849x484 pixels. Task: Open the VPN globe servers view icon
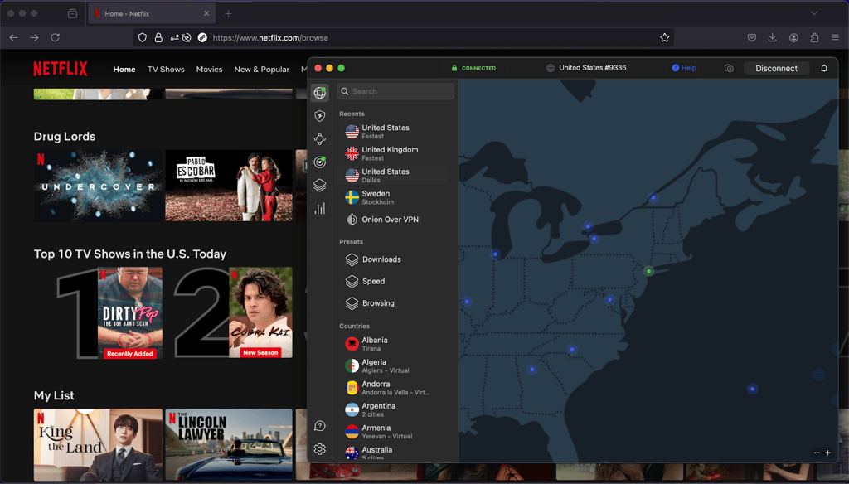click(x=319, y=93)
